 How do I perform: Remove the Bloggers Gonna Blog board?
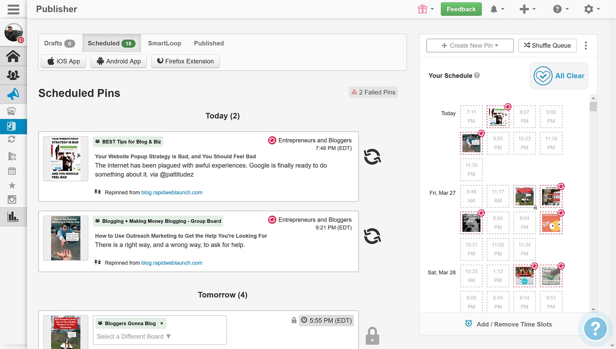click(162, 323)
